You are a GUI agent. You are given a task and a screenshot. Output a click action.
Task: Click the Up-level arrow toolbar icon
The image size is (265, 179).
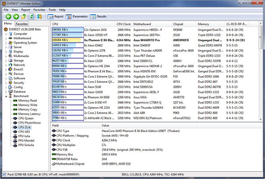tap(24, 17)
